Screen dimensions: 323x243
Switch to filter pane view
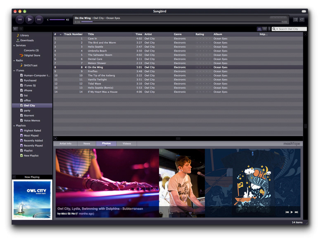[265, 29]
